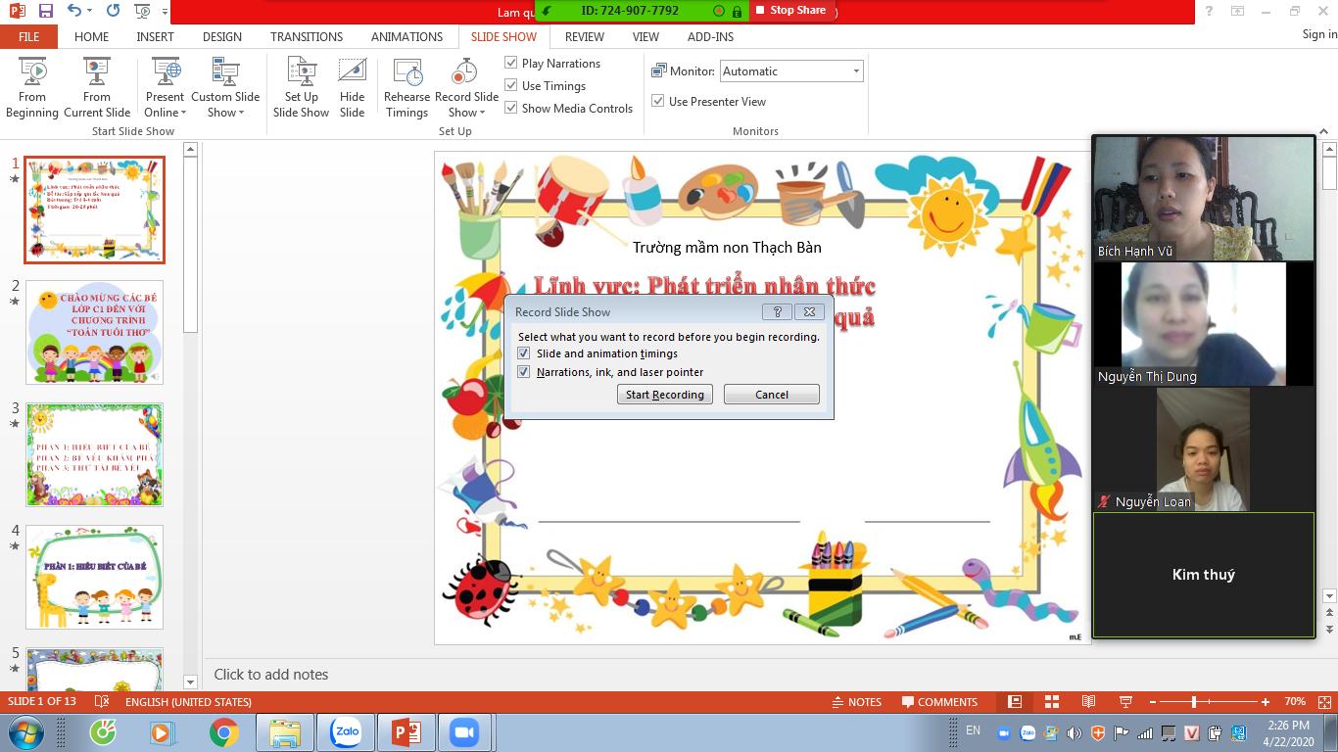
Task: Adjust the zoom slider in status bar
Action: [x=1193, y=702]
